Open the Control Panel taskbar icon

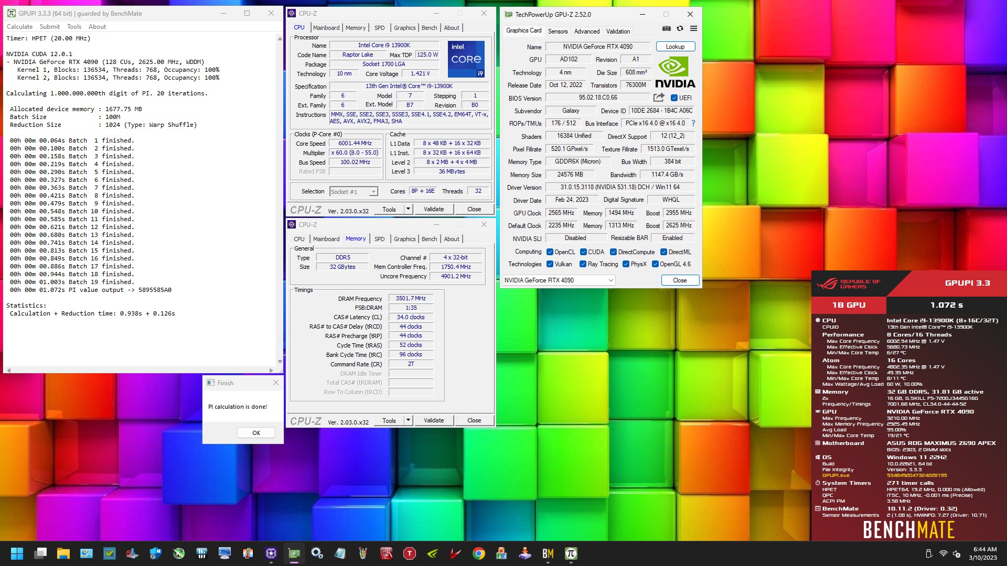click(x=87, y=553)
